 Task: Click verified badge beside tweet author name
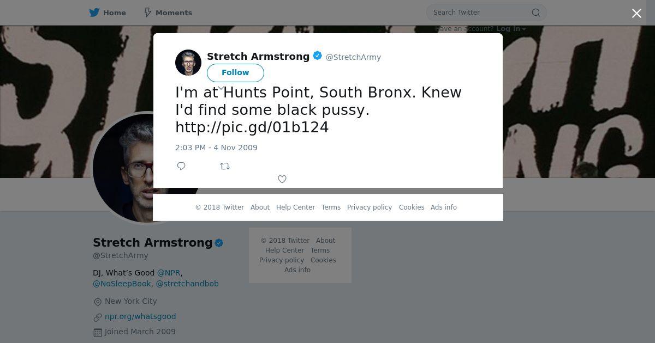point(317,56)
